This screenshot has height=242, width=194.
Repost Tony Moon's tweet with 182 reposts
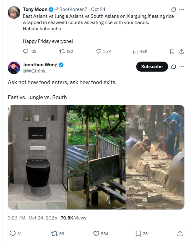62,51
